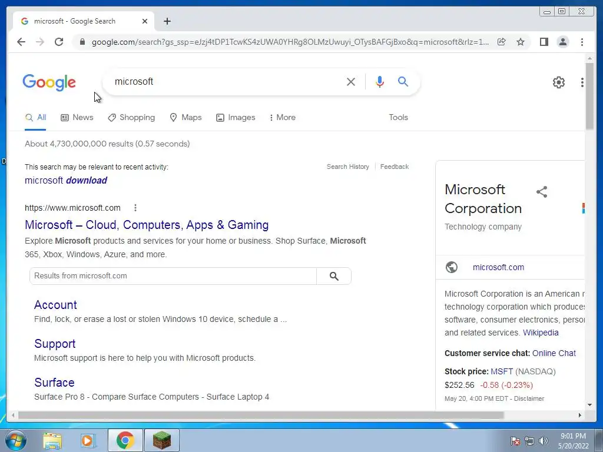Expand the More search categories
This screenshot has height=452, width=603.
click(282, 117)
